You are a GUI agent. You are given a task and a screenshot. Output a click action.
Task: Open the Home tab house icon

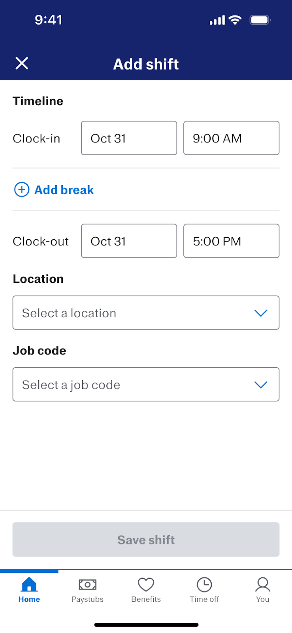[x=29, y=584]
